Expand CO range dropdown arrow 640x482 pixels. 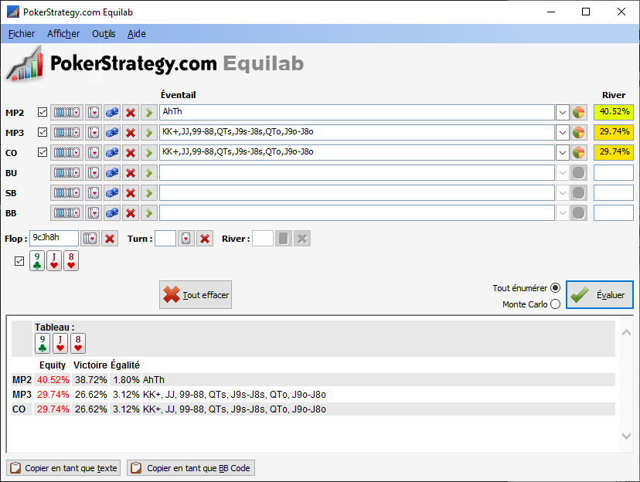click(563, 152)
